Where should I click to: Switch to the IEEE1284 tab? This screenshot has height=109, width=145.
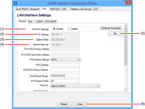tap(55, 9)
